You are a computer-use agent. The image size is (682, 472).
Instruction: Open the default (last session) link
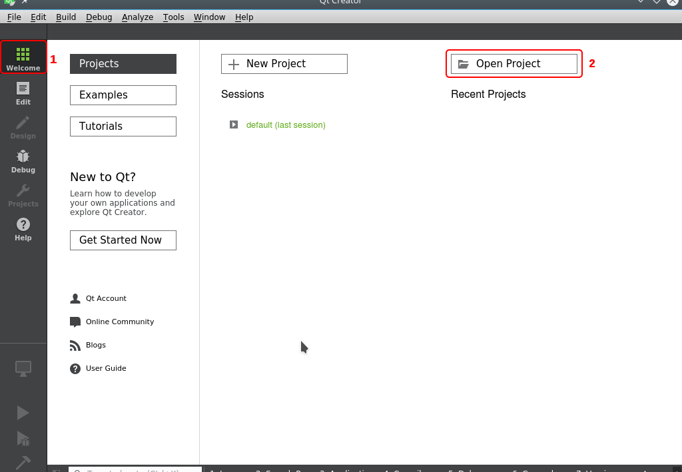286,124
